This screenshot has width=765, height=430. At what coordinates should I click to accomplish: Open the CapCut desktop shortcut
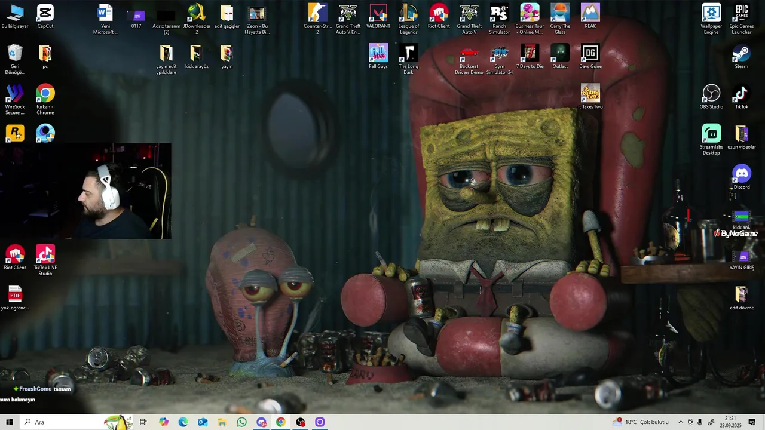coord(45,17)
